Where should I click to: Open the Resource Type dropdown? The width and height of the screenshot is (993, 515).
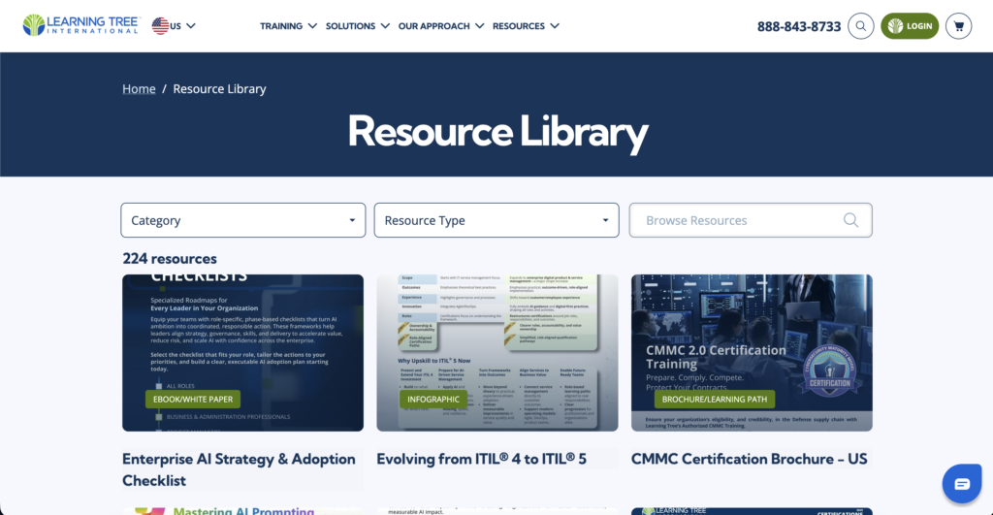(496, 220)
